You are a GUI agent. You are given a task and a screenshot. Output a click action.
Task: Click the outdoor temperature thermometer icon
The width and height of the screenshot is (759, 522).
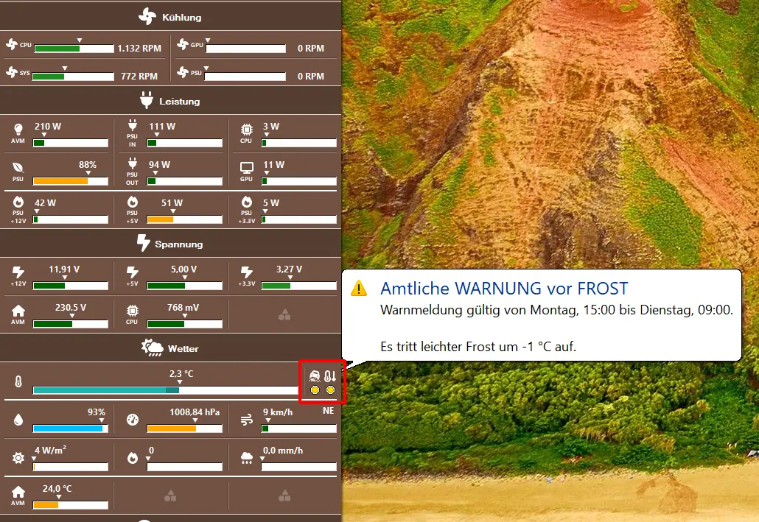[x=18, y=381]
